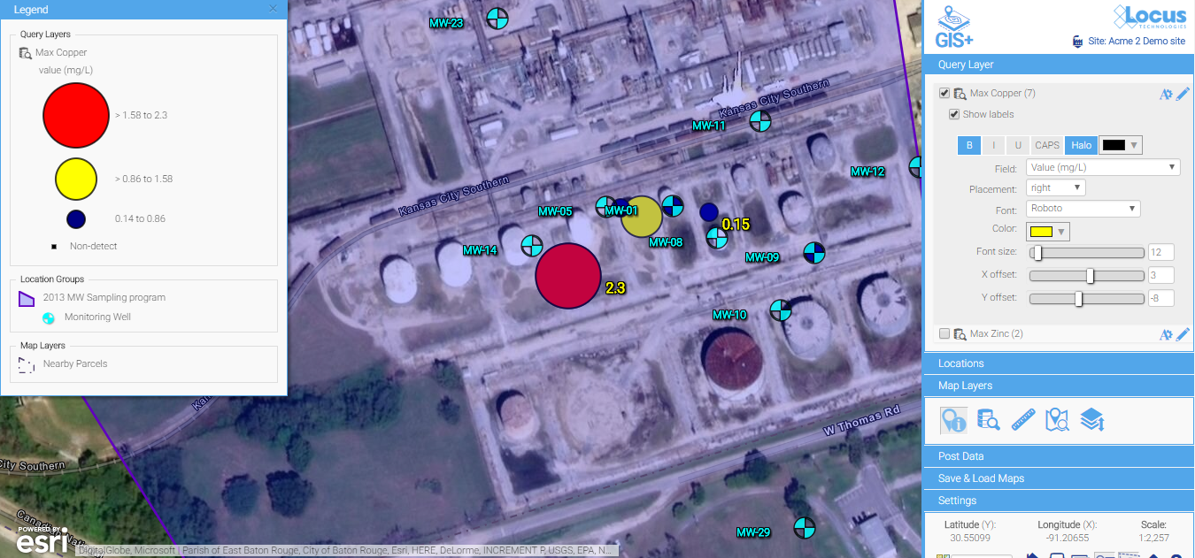Image resolution: width=1195 pixels, height=558 pixels.
Task: Uncheck the Max Copper layer checkbox
Action: tap(944, 93)
